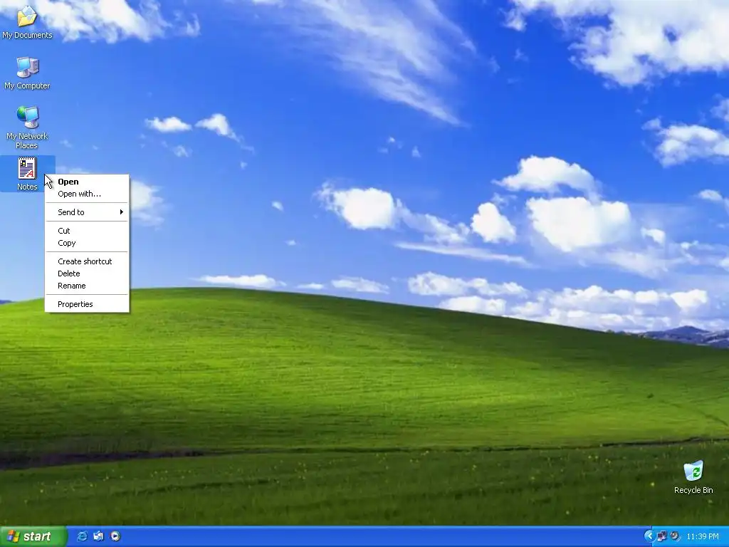
Task: Choose Delete in the context menu
Action: [x=87, y=273]
